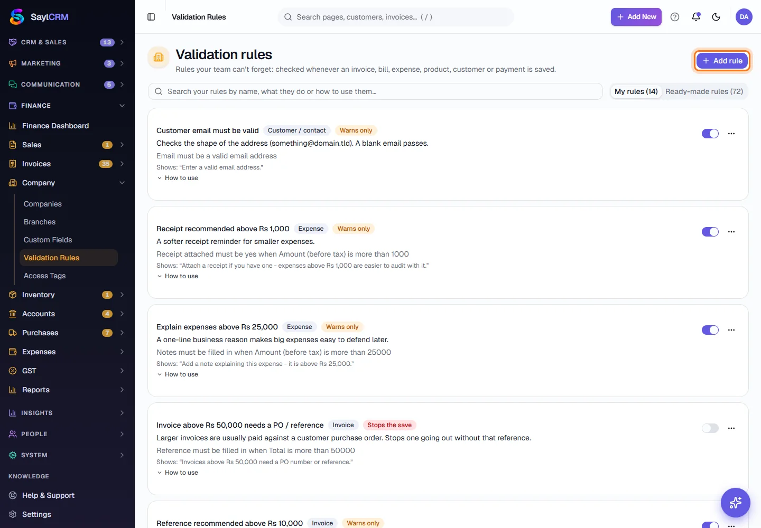Click the validation rules page header icon
This screenshot has width=761, height=528.
tap(159, 58)
